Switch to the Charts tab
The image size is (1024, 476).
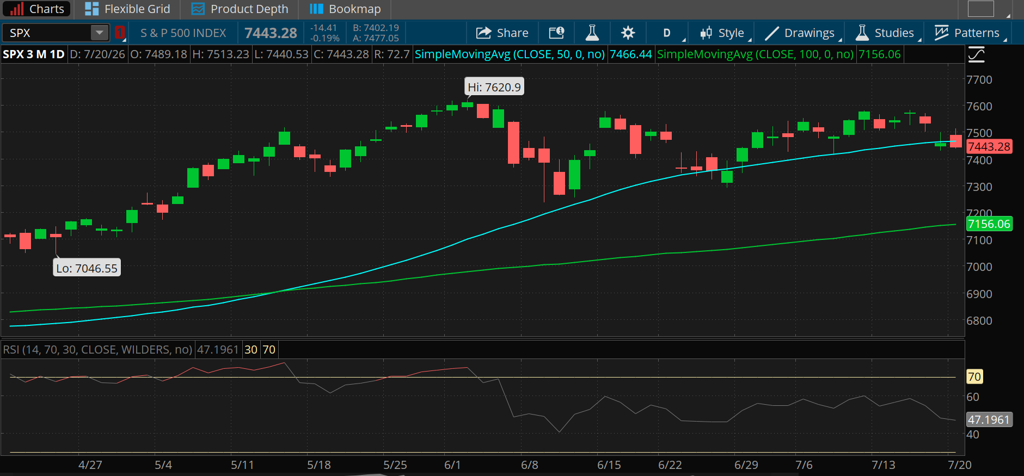[36, 9]
